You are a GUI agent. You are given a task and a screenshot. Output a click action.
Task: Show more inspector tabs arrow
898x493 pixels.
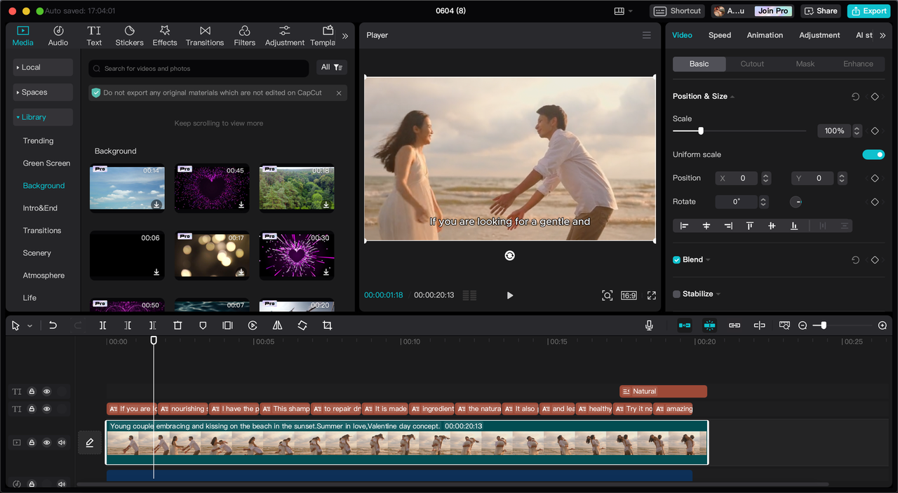883,35
